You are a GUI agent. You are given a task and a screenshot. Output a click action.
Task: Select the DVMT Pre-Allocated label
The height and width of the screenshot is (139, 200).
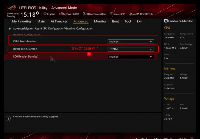click(25, 49)
